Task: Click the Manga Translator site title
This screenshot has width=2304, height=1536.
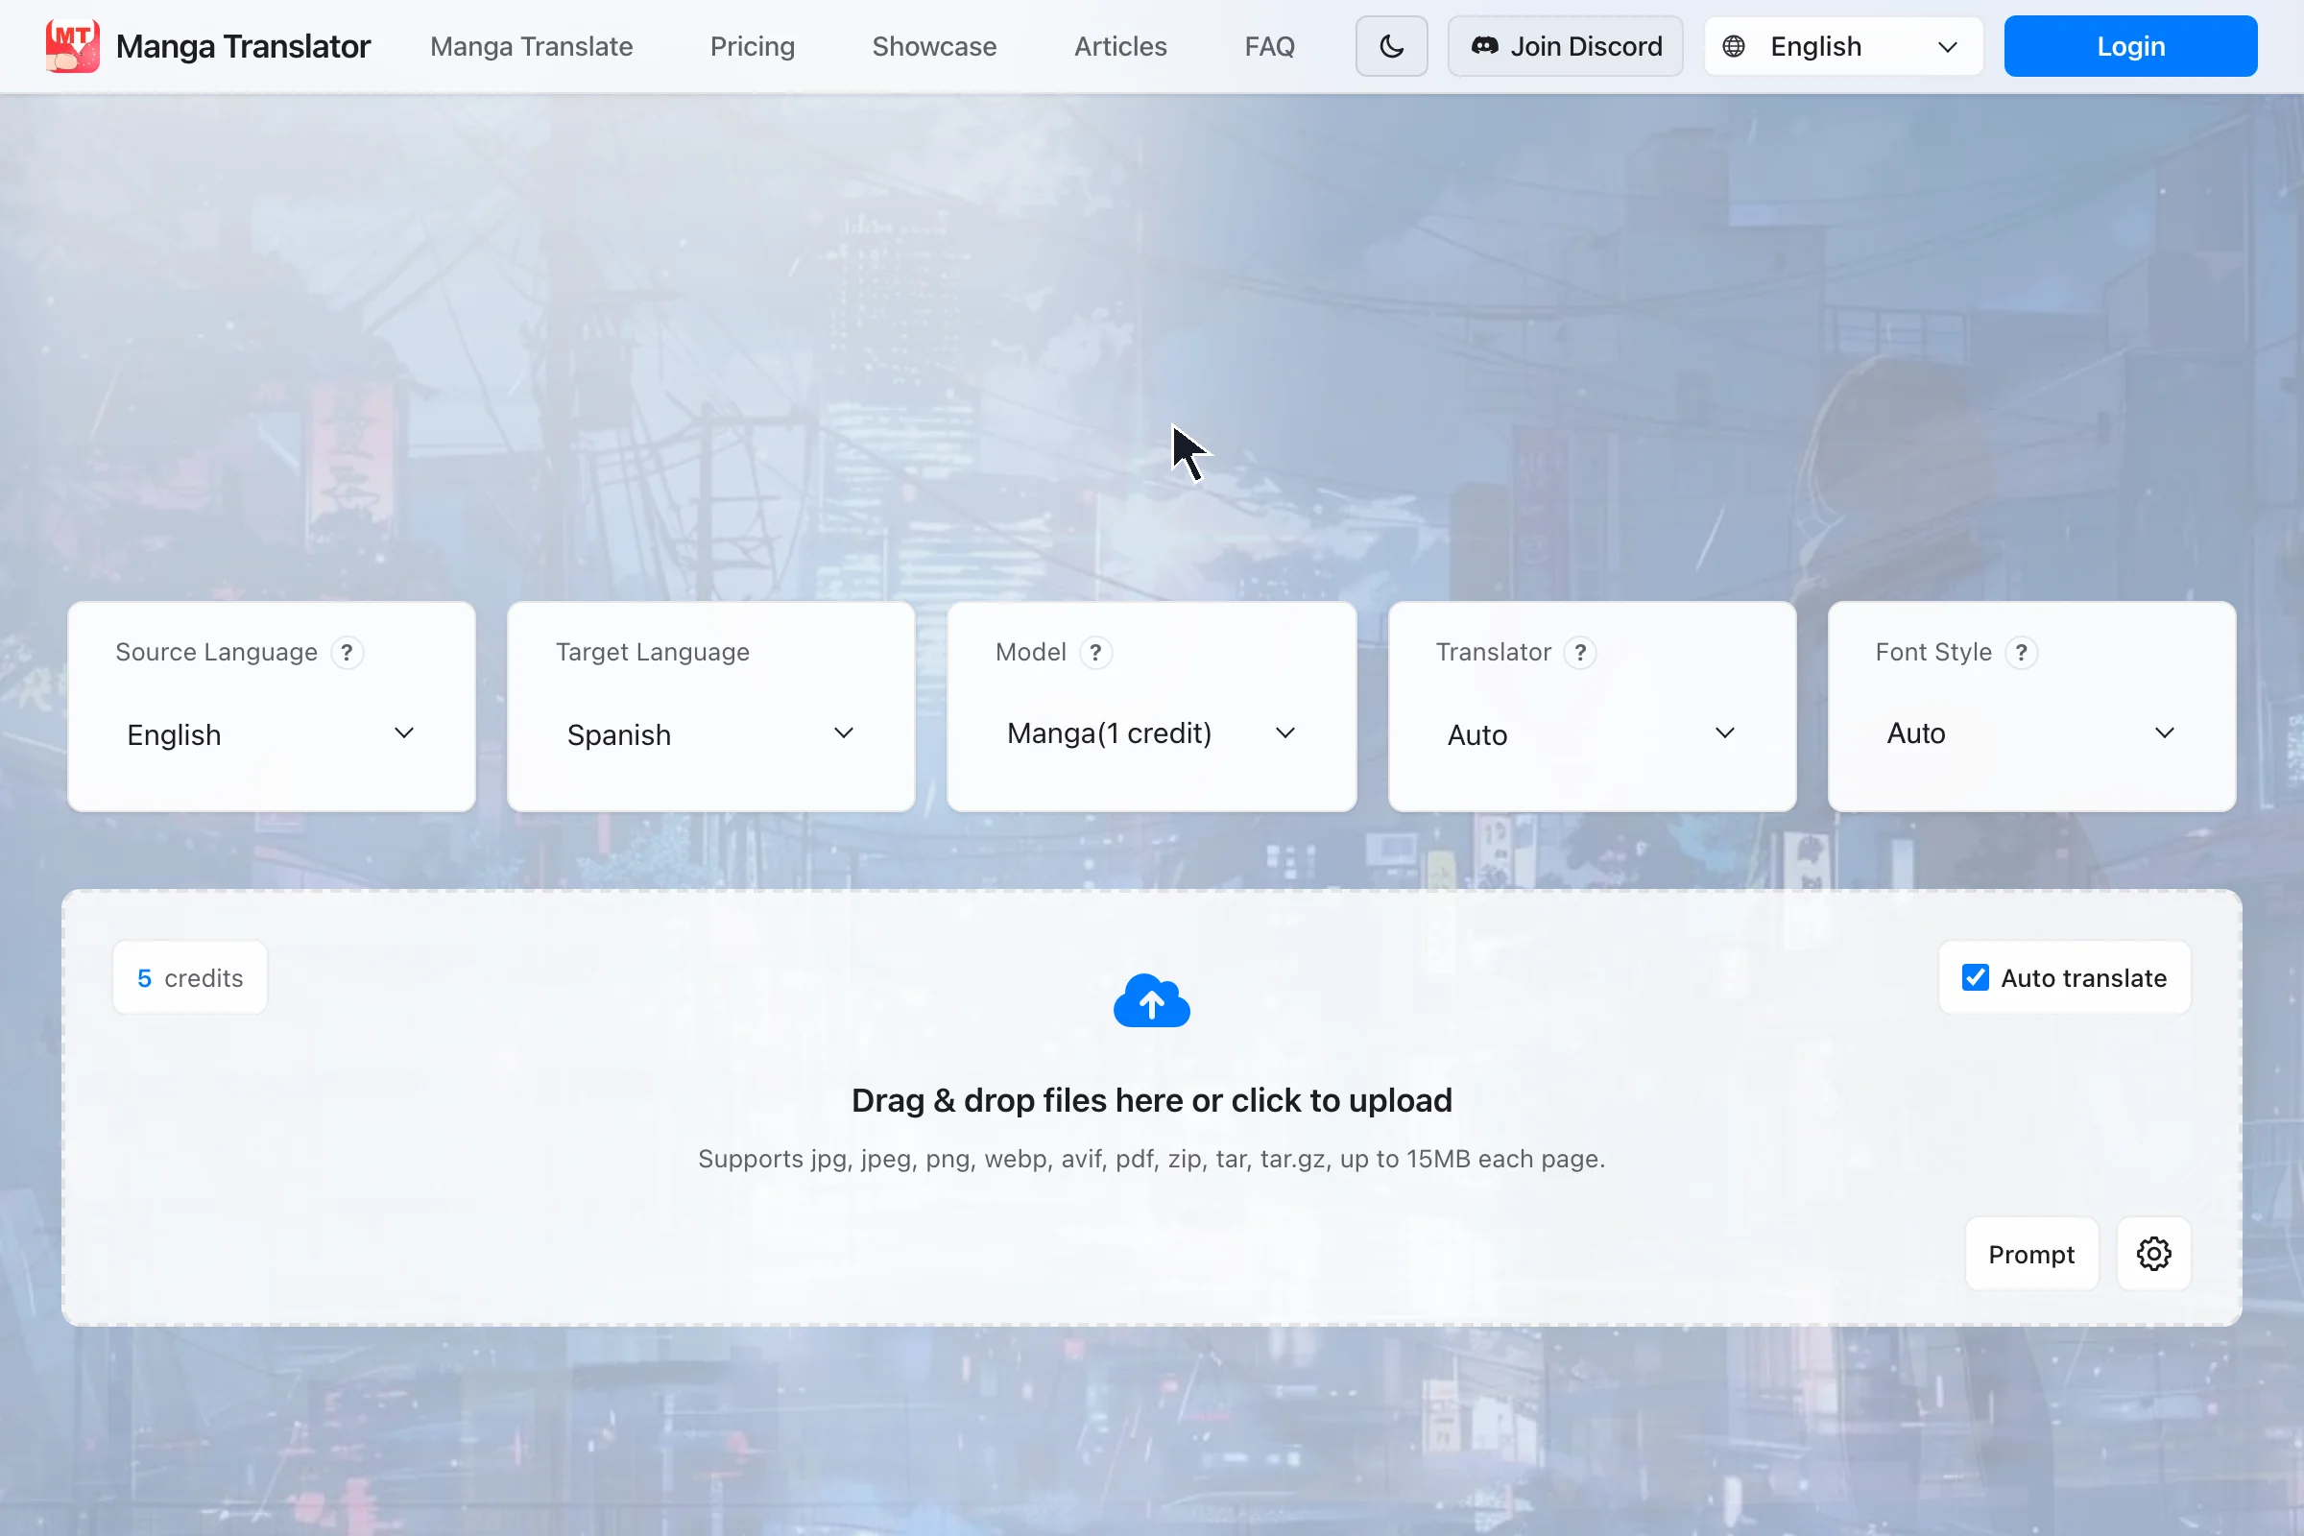Action: coord(243,46)
